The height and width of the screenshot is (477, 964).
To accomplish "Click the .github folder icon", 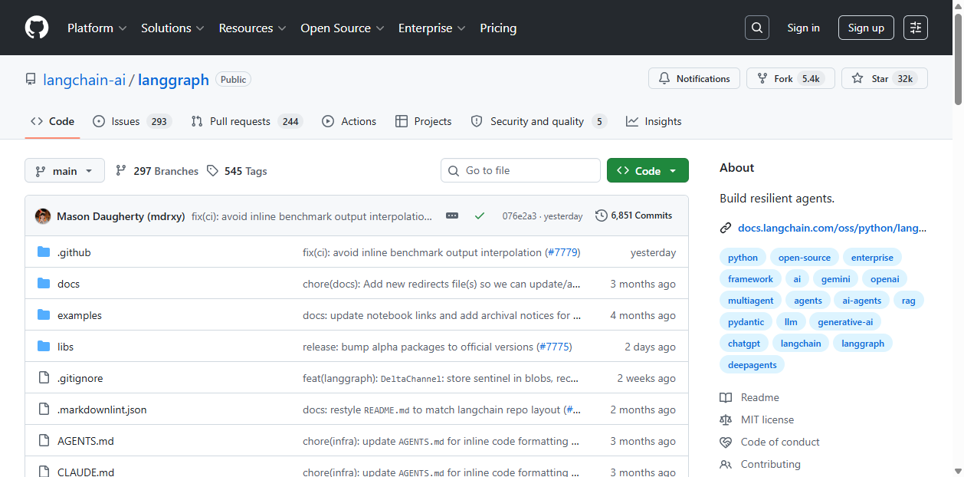I will (44, 252).
